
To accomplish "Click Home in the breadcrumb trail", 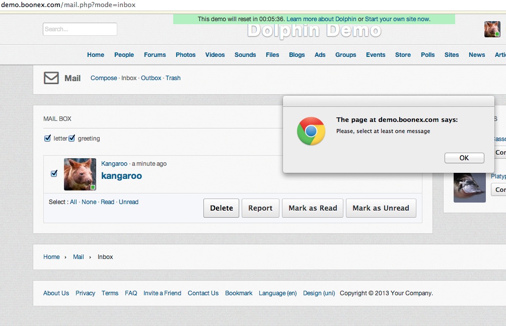I will (52, 257).
